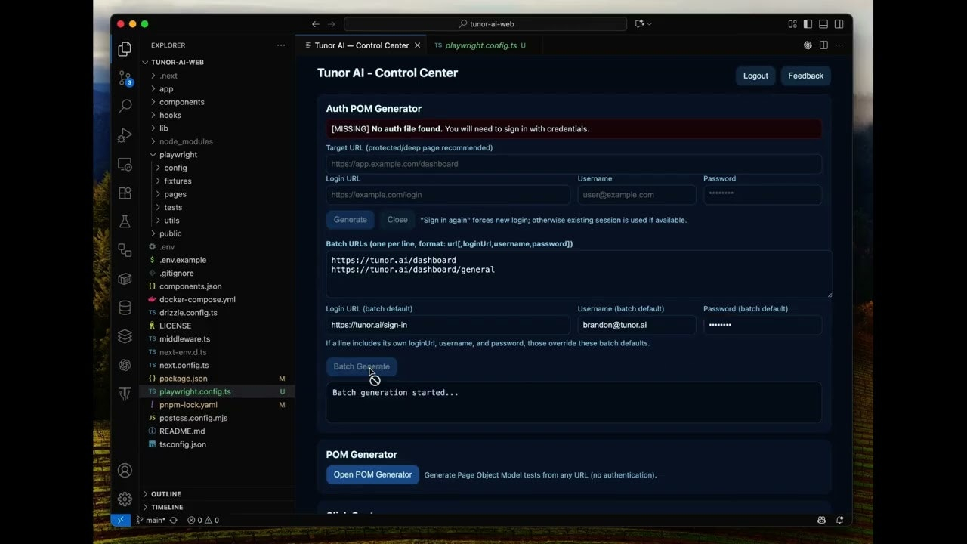Image resolution: width=967 pixels, height=544 pixels.
Task: Collapse the playwright folder
Action: coord(178,154)
